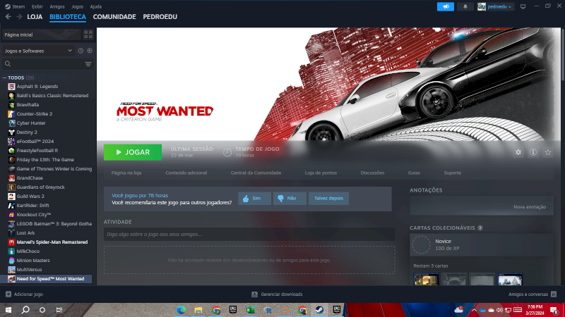565x317 pixels.
Task: Choose Talvez depois for the review
Action: click(328, 199)
